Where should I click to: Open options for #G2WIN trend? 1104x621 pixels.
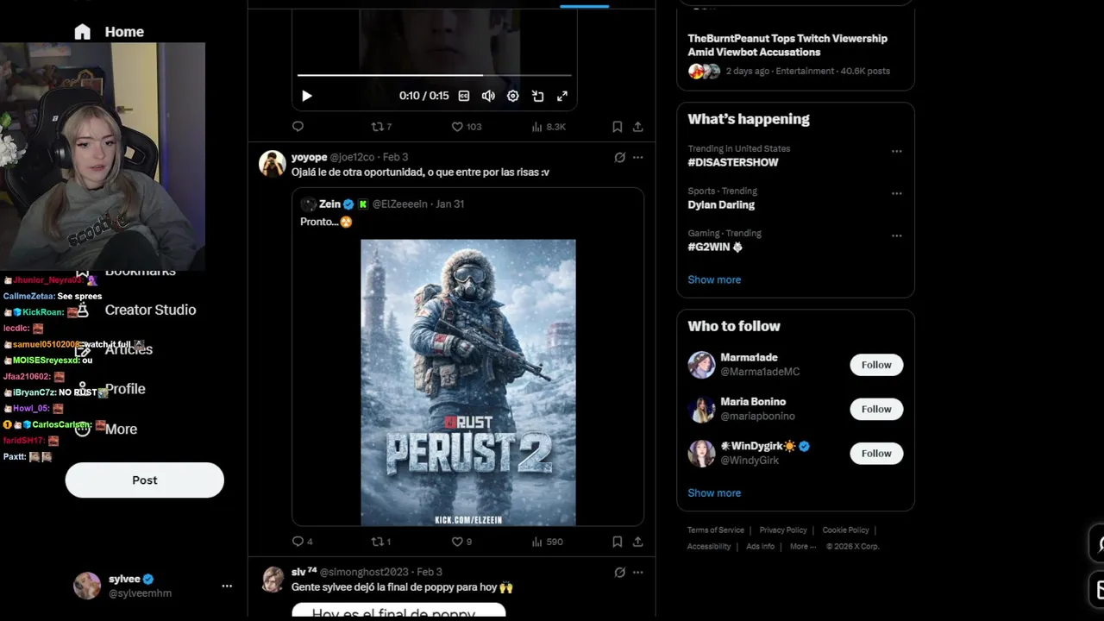pyautogui.click(x=897, y=235)
